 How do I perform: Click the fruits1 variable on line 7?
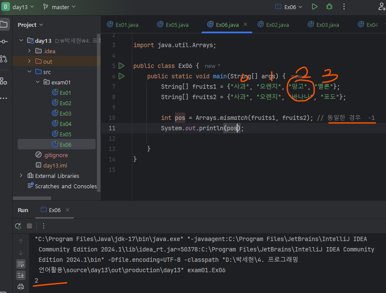click(x=204, y=87)
